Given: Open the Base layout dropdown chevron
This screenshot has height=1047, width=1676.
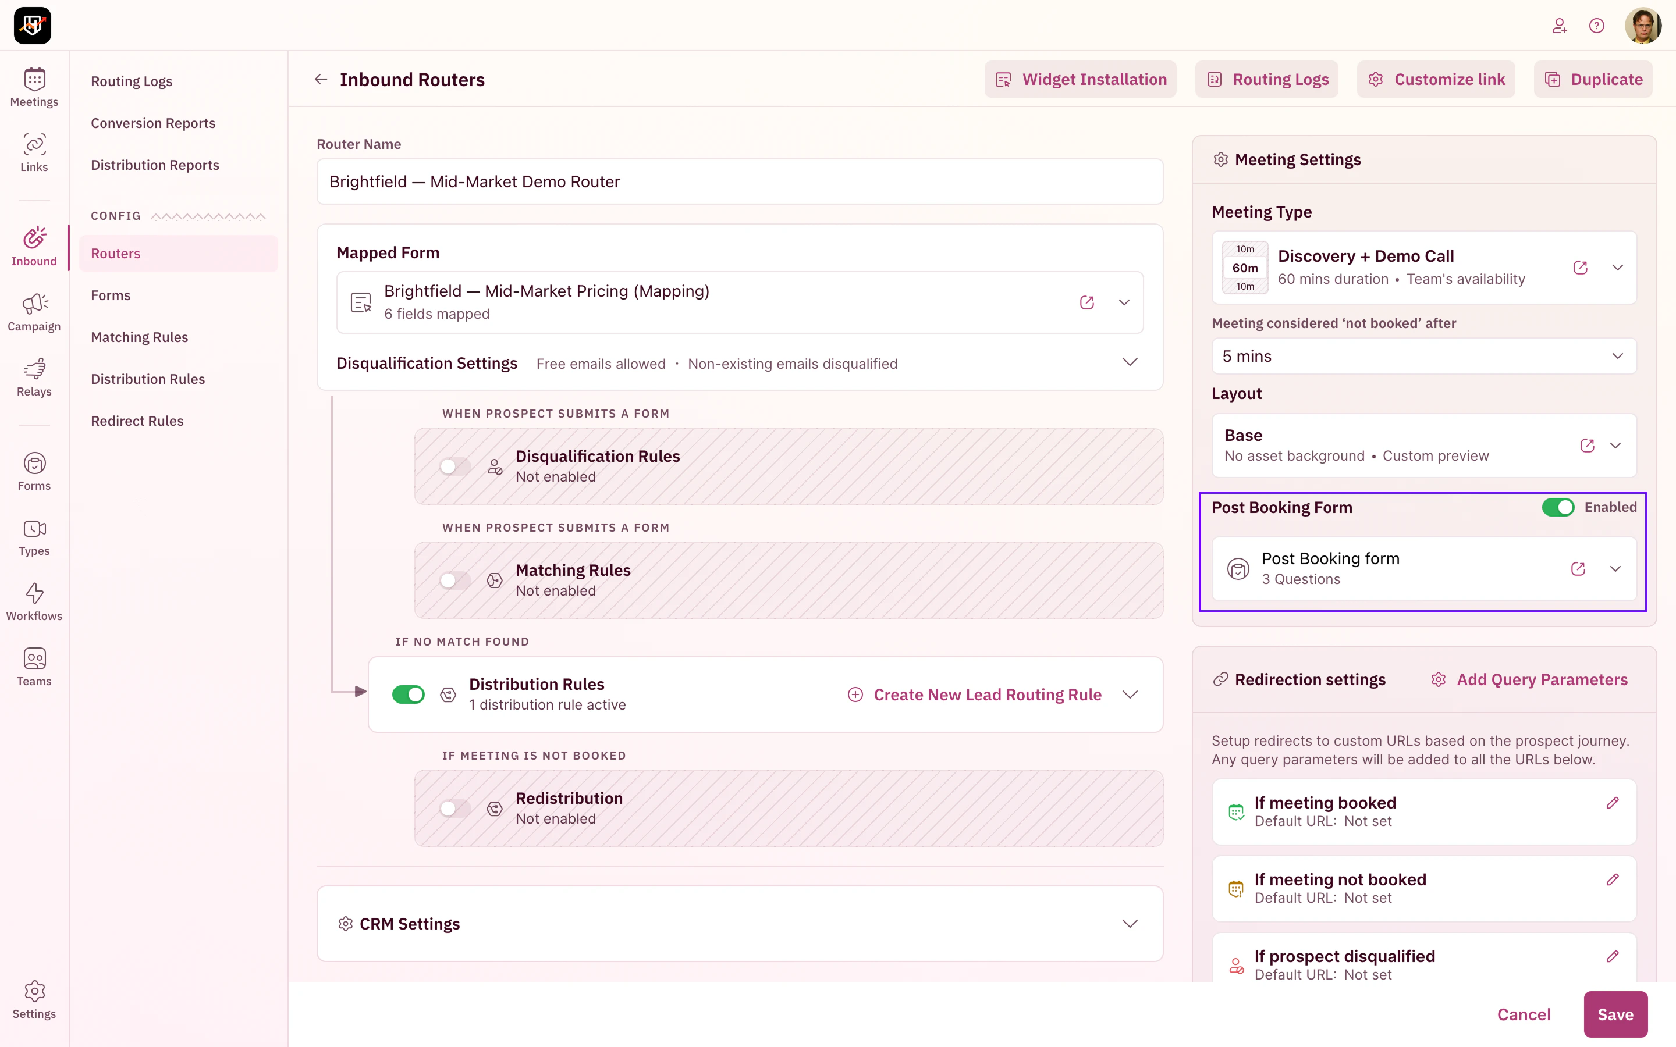Looking at the screenshot, I should 1615,445.
